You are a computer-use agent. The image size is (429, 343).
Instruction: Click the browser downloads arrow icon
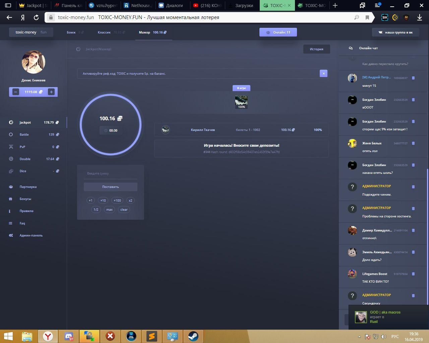pos(419,17)
